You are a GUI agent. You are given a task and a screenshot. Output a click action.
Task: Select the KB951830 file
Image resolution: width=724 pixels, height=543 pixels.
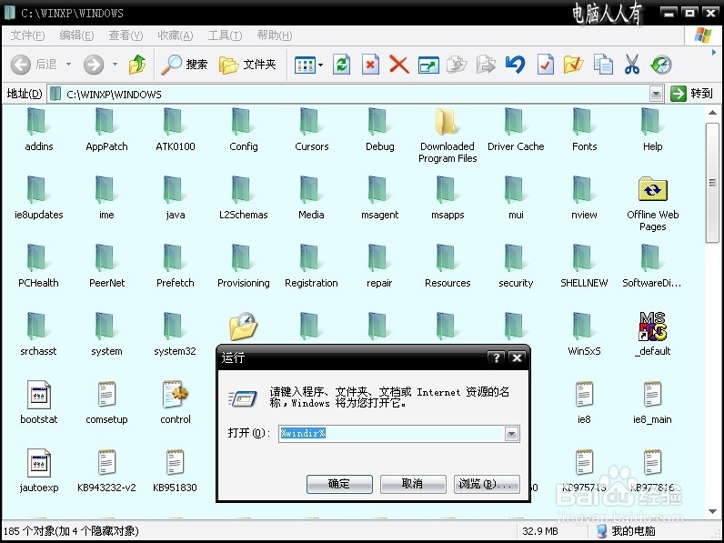point(175,470)
